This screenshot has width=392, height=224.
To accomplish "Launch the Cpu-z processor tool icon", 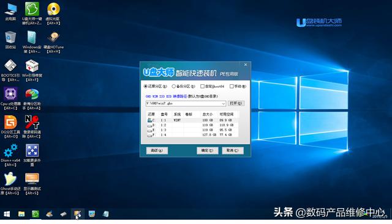I will pos(10,99).
